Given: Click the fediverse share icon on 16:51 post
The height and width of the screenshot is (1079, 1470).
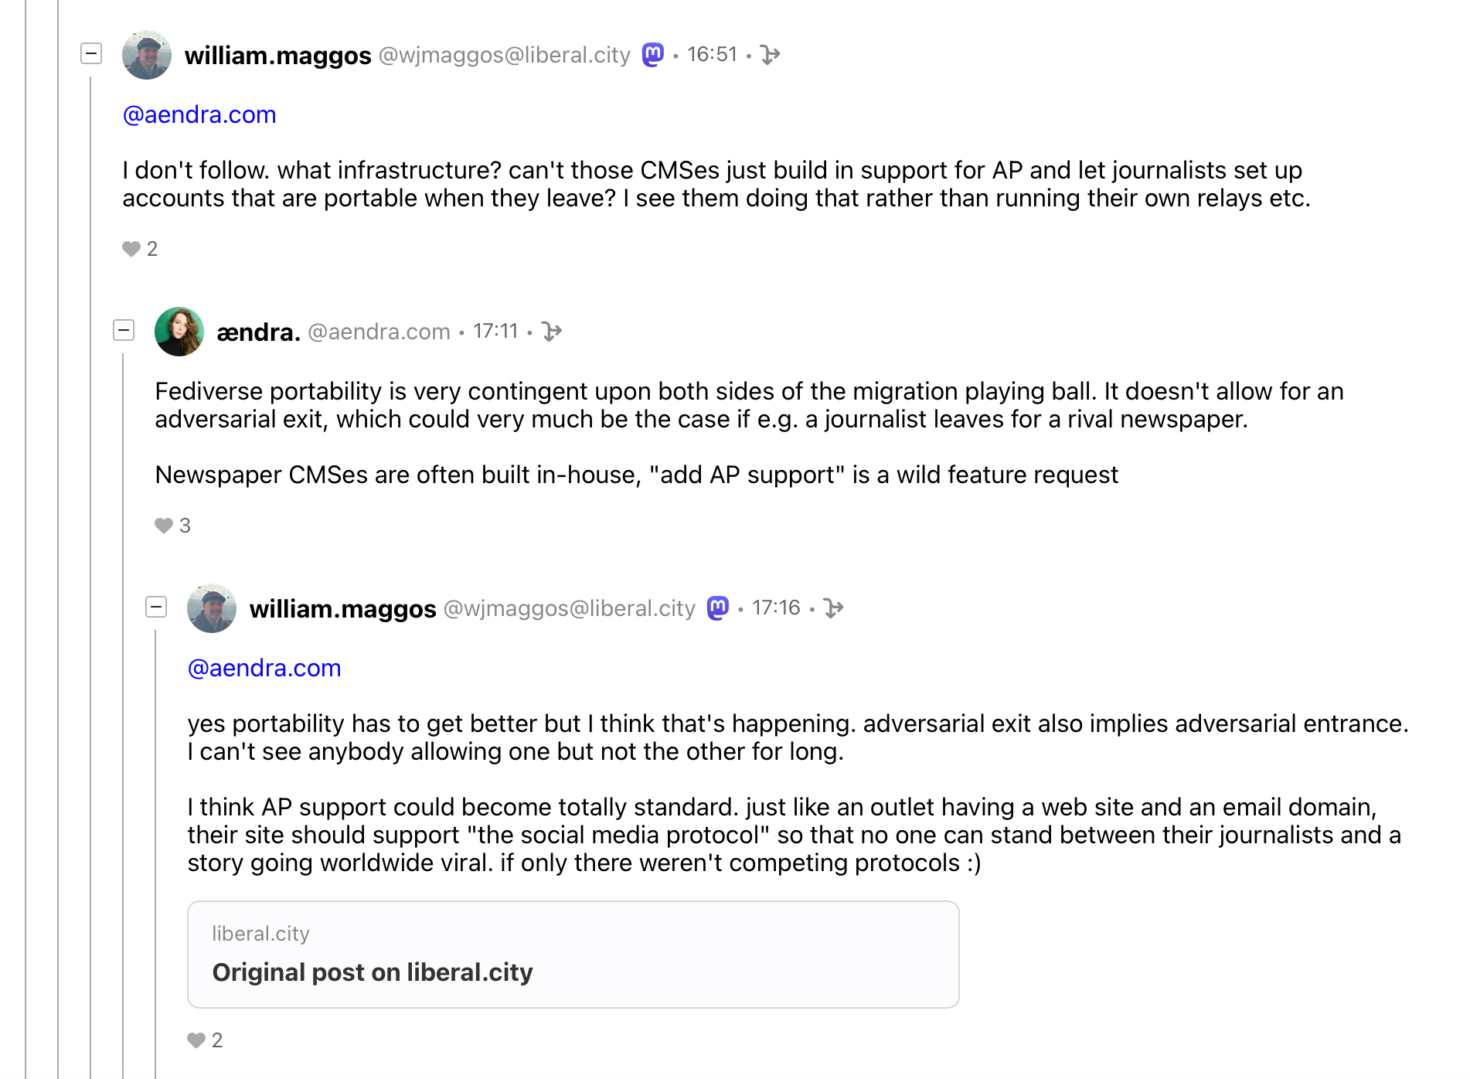Looking at the screenshot, I should pos(770,55).
